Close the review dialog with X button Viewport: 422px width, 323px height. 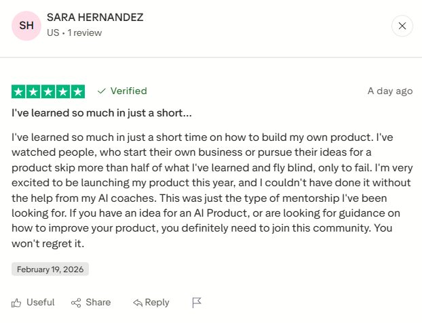click(x=402, y=26)
